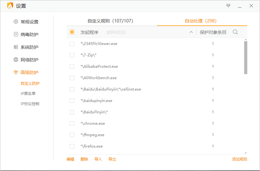Select the *\chrome.exe row text
The height and width of the screenshot is (171, 260).
coord(93,123)
